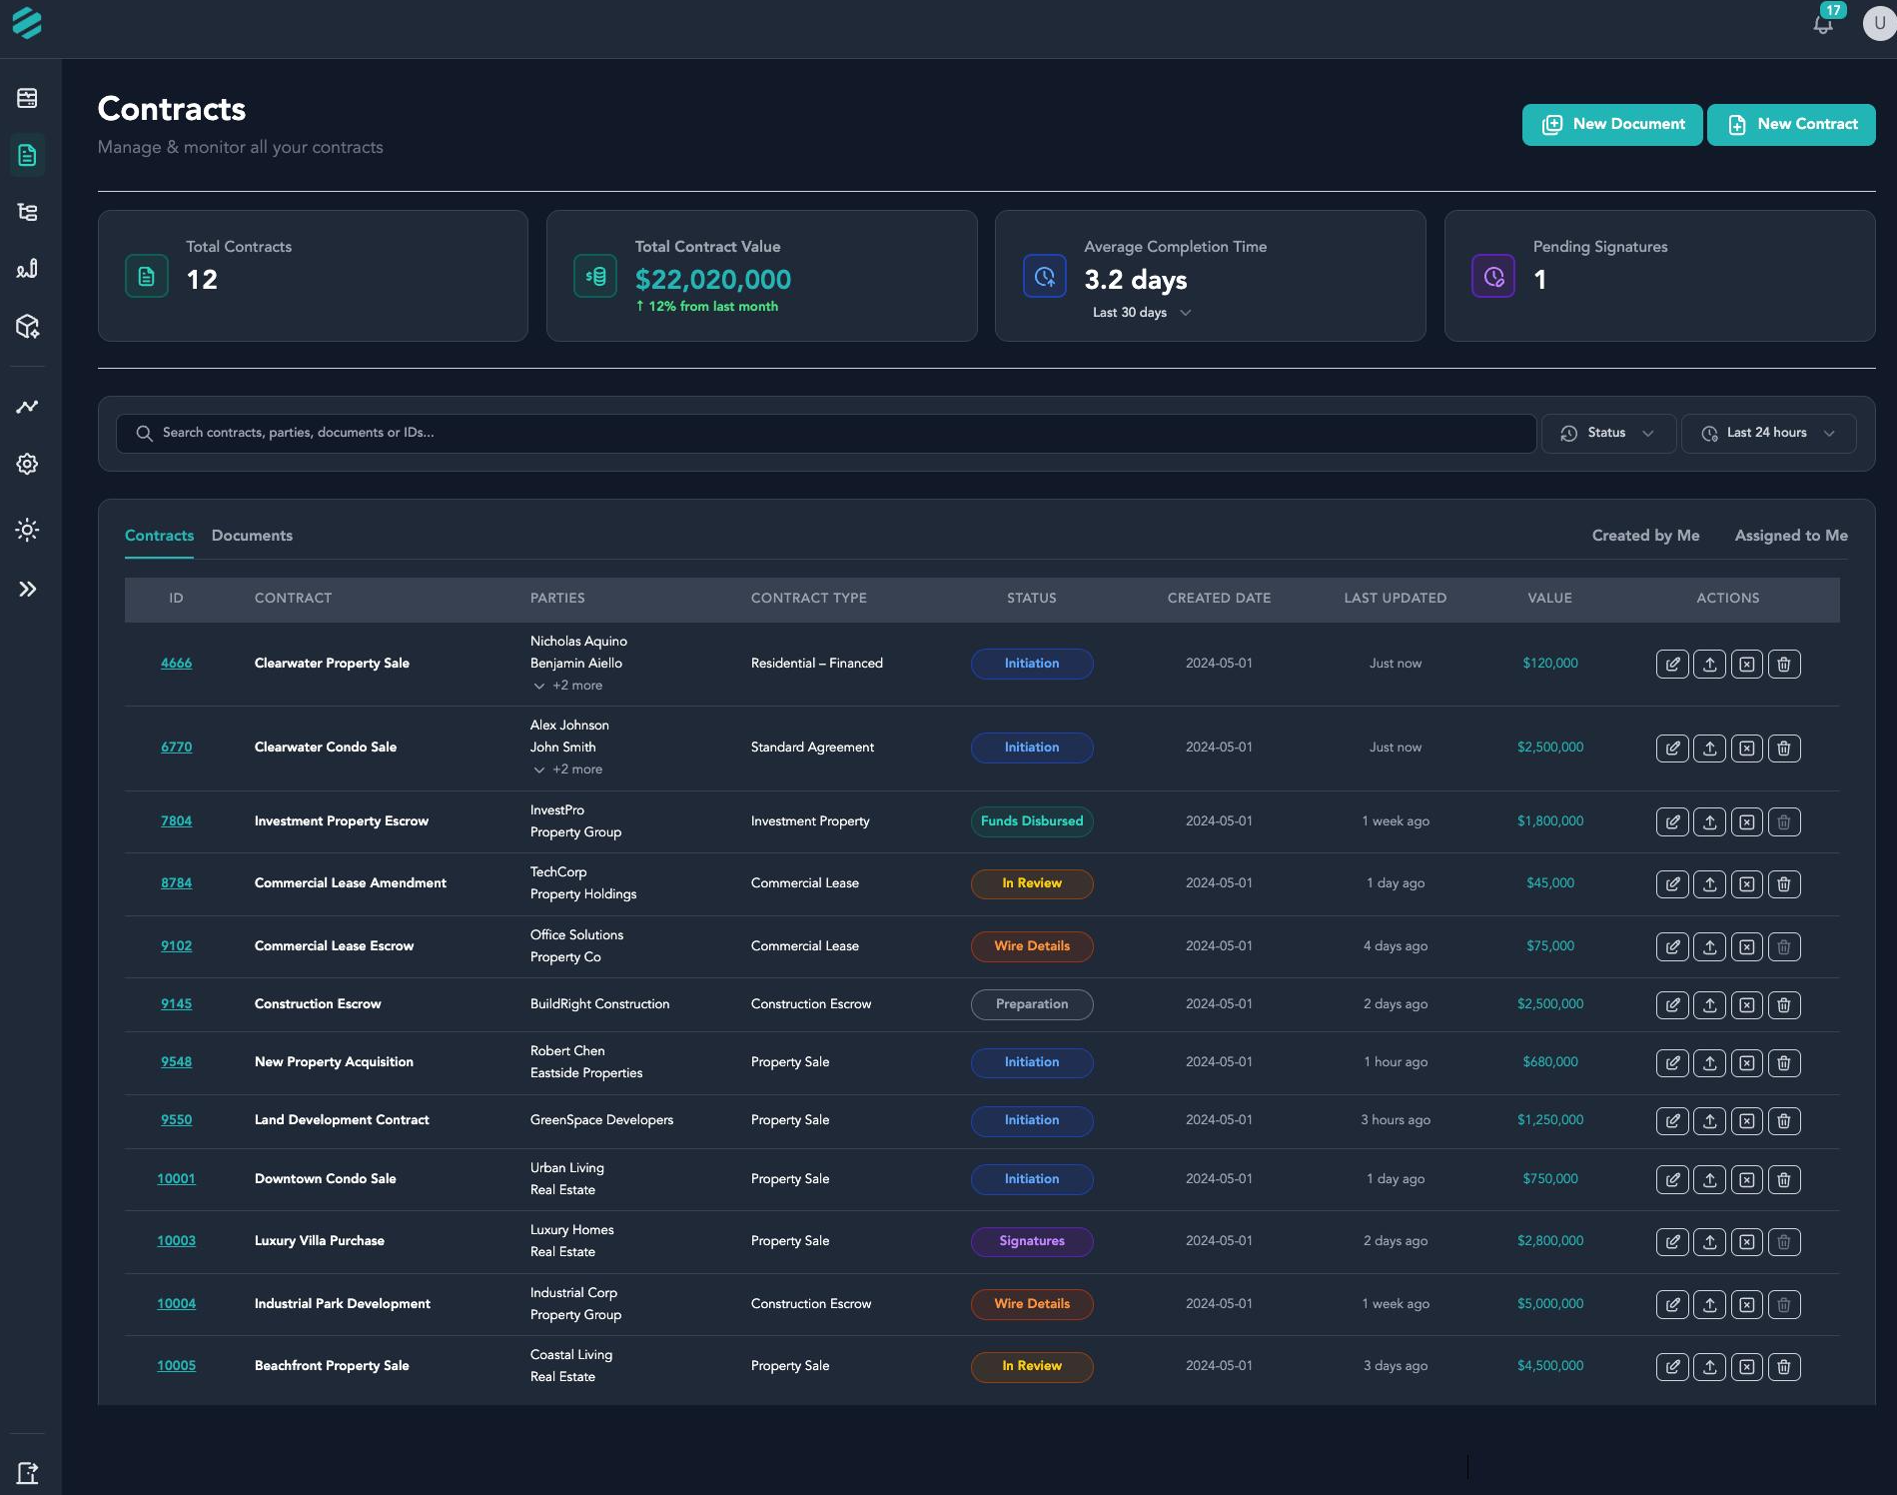
Task: Delete the Beachfront Property Sale contract
Action: 1784,1366
